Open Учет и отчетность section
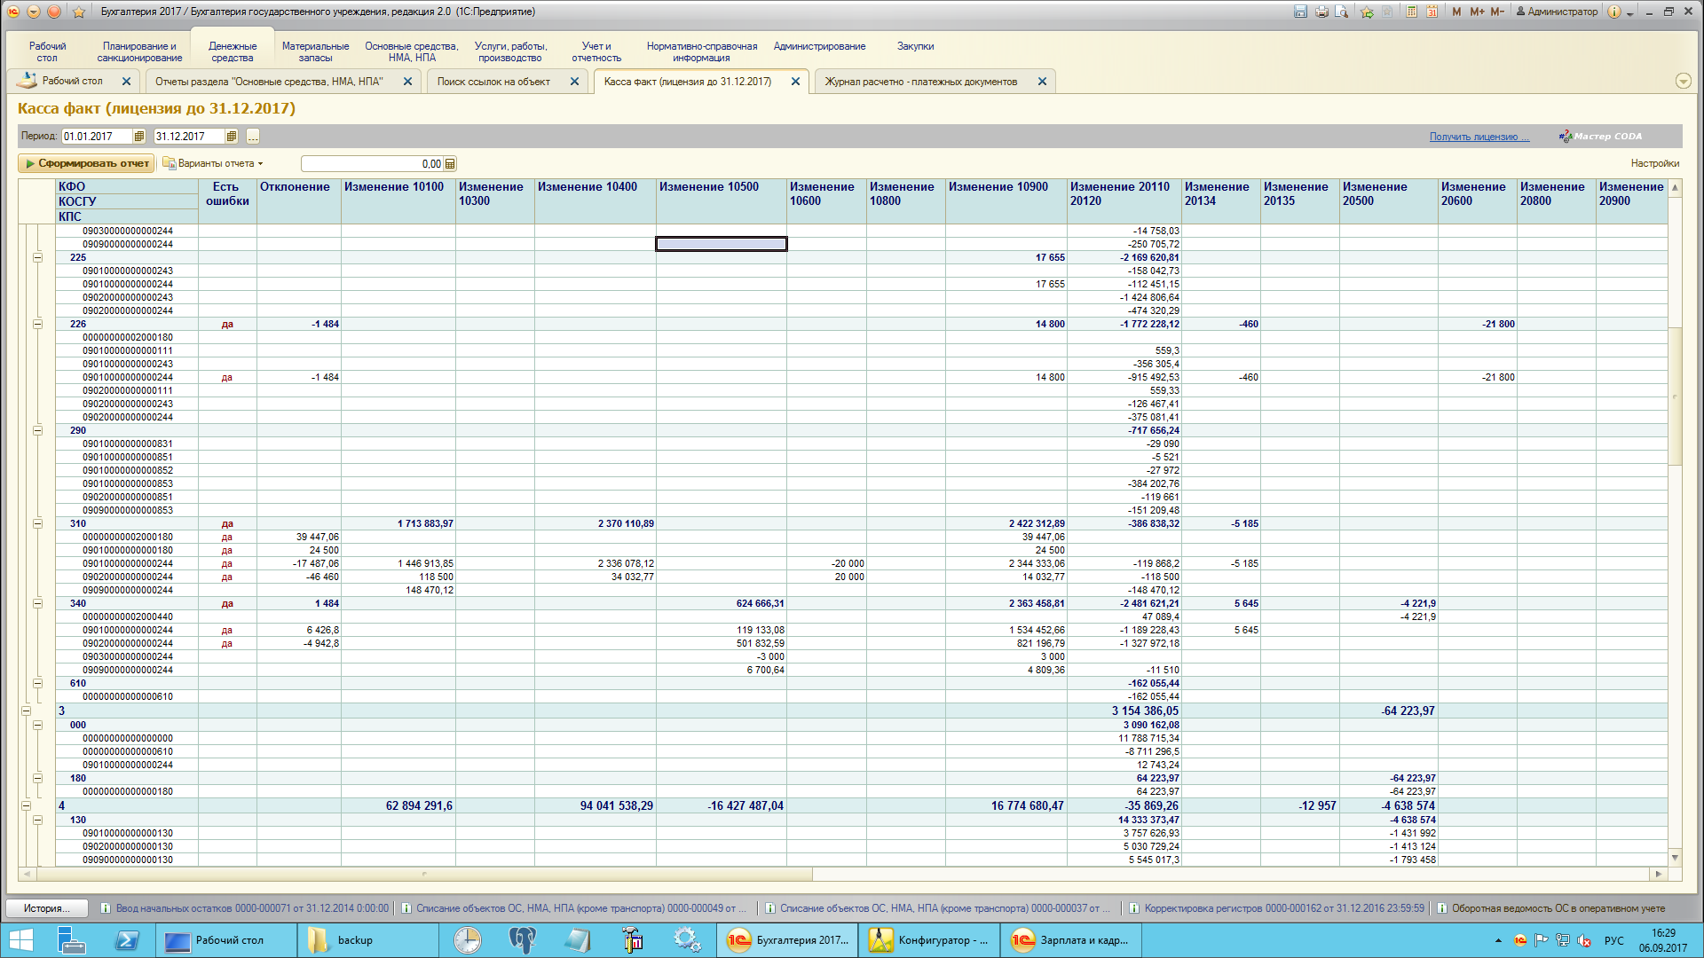Screen dimensions: 1704x958 click(596, 52)
